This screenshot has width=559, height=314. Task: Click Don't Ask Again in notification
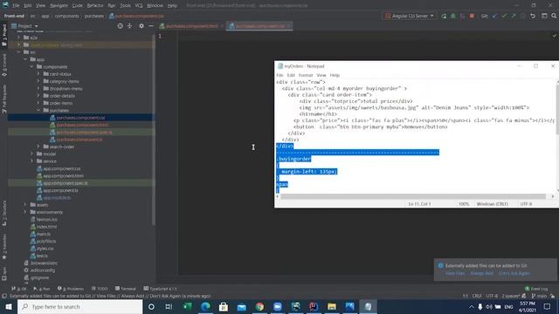tap(514, 273)
